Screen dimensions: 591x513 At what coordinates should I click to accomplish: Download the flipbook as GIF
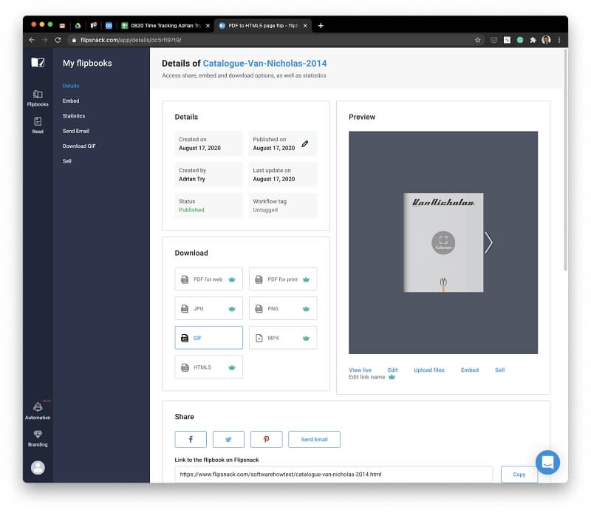[208, 338]
